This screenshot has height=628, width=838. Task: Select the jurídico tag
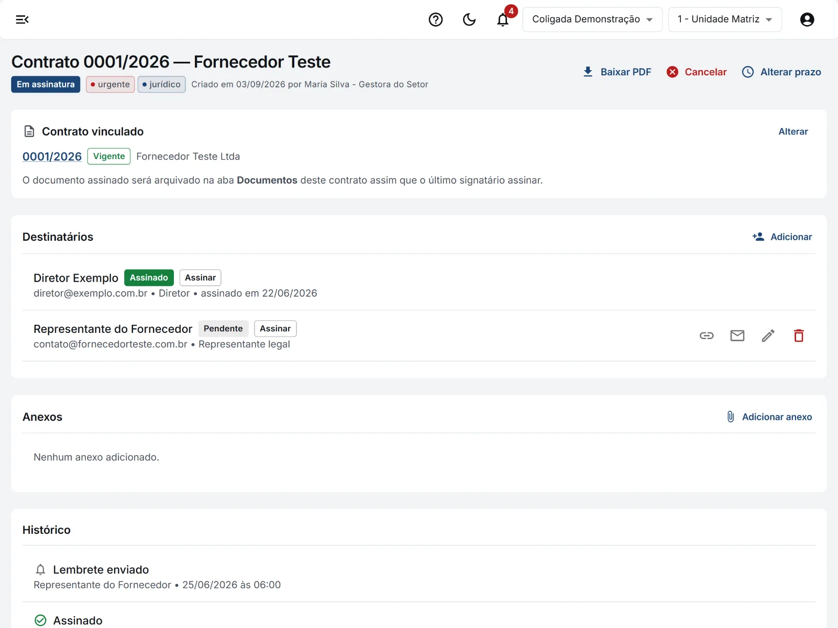point(161,84)
